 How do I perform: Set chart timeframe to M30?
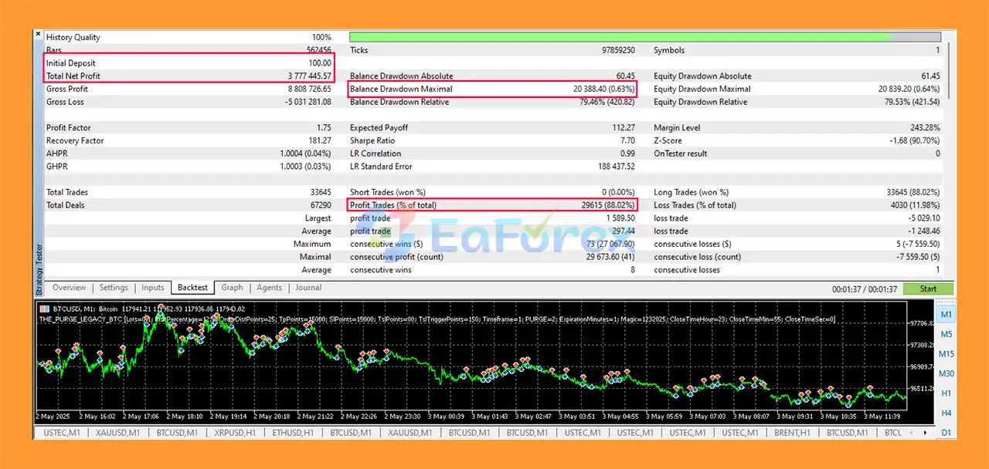(946, 373)
